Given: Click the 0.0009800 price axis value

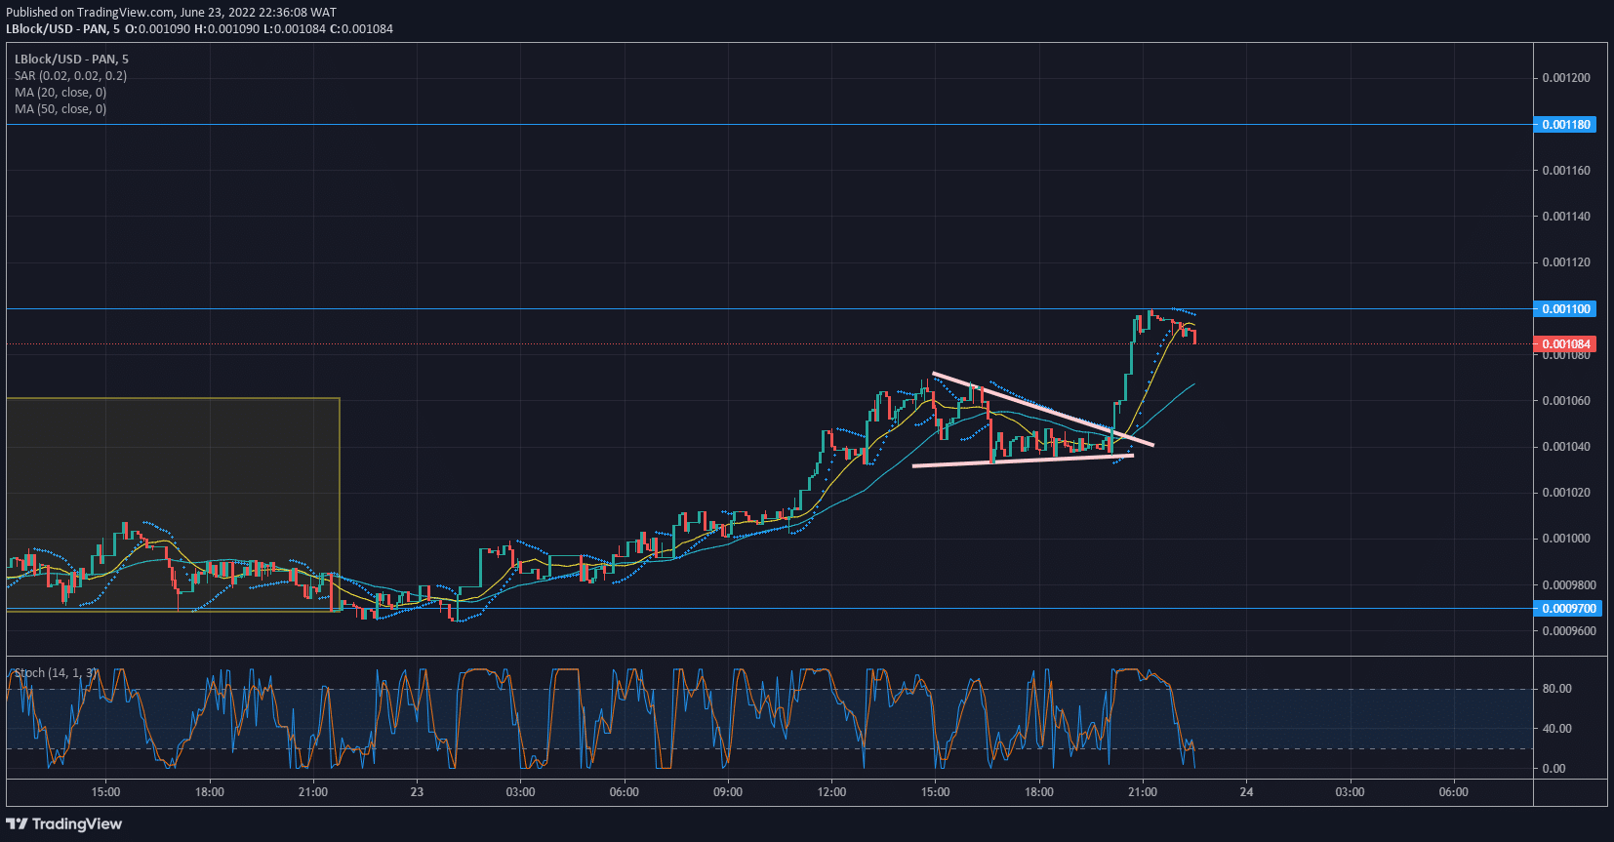Looking at the screenshot, I should point(1569,585).
